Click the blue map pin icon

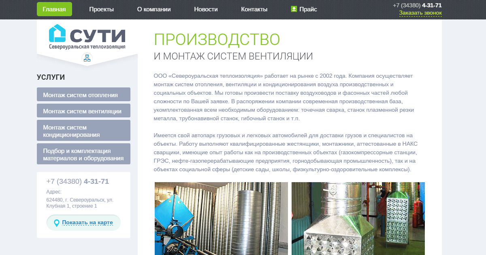click(57, 223)
